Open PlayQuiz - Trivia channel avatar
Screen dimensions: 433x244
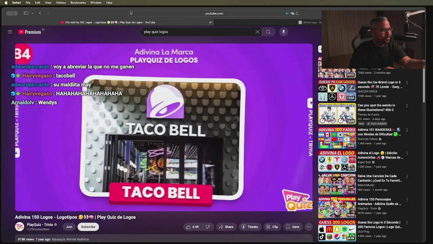coord(20,227)
